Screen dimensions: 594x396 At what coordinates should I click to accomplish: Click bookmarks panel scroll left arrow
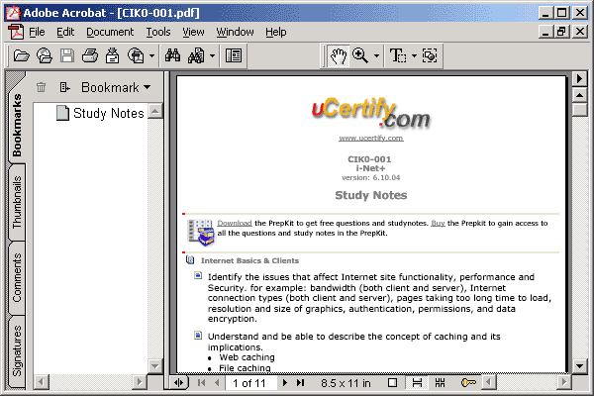[x=41, y=381]
